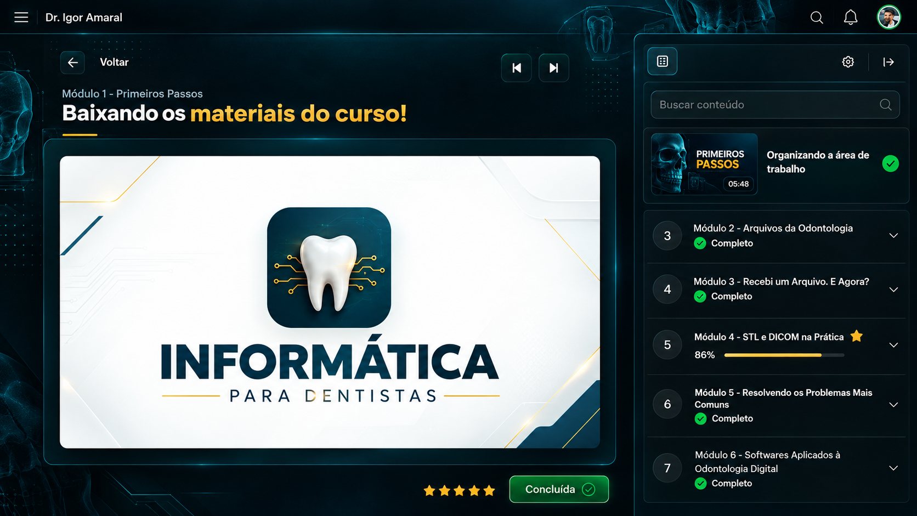The width and height of the screenshot is (917, 516).
Task: Expand Módulo 3 chevron
Action: 893,290
